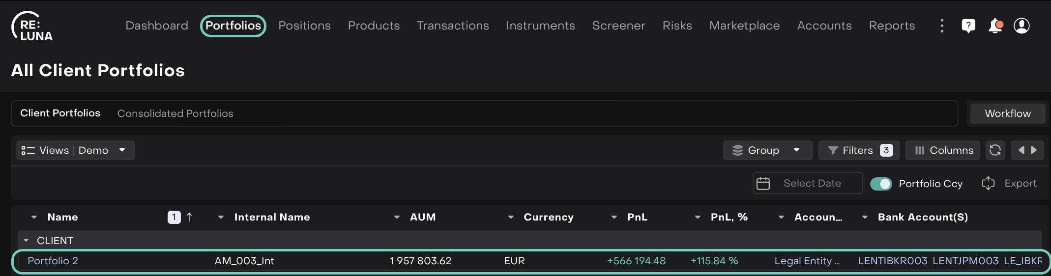Collapse the CLIENT group row

point(26,241)
